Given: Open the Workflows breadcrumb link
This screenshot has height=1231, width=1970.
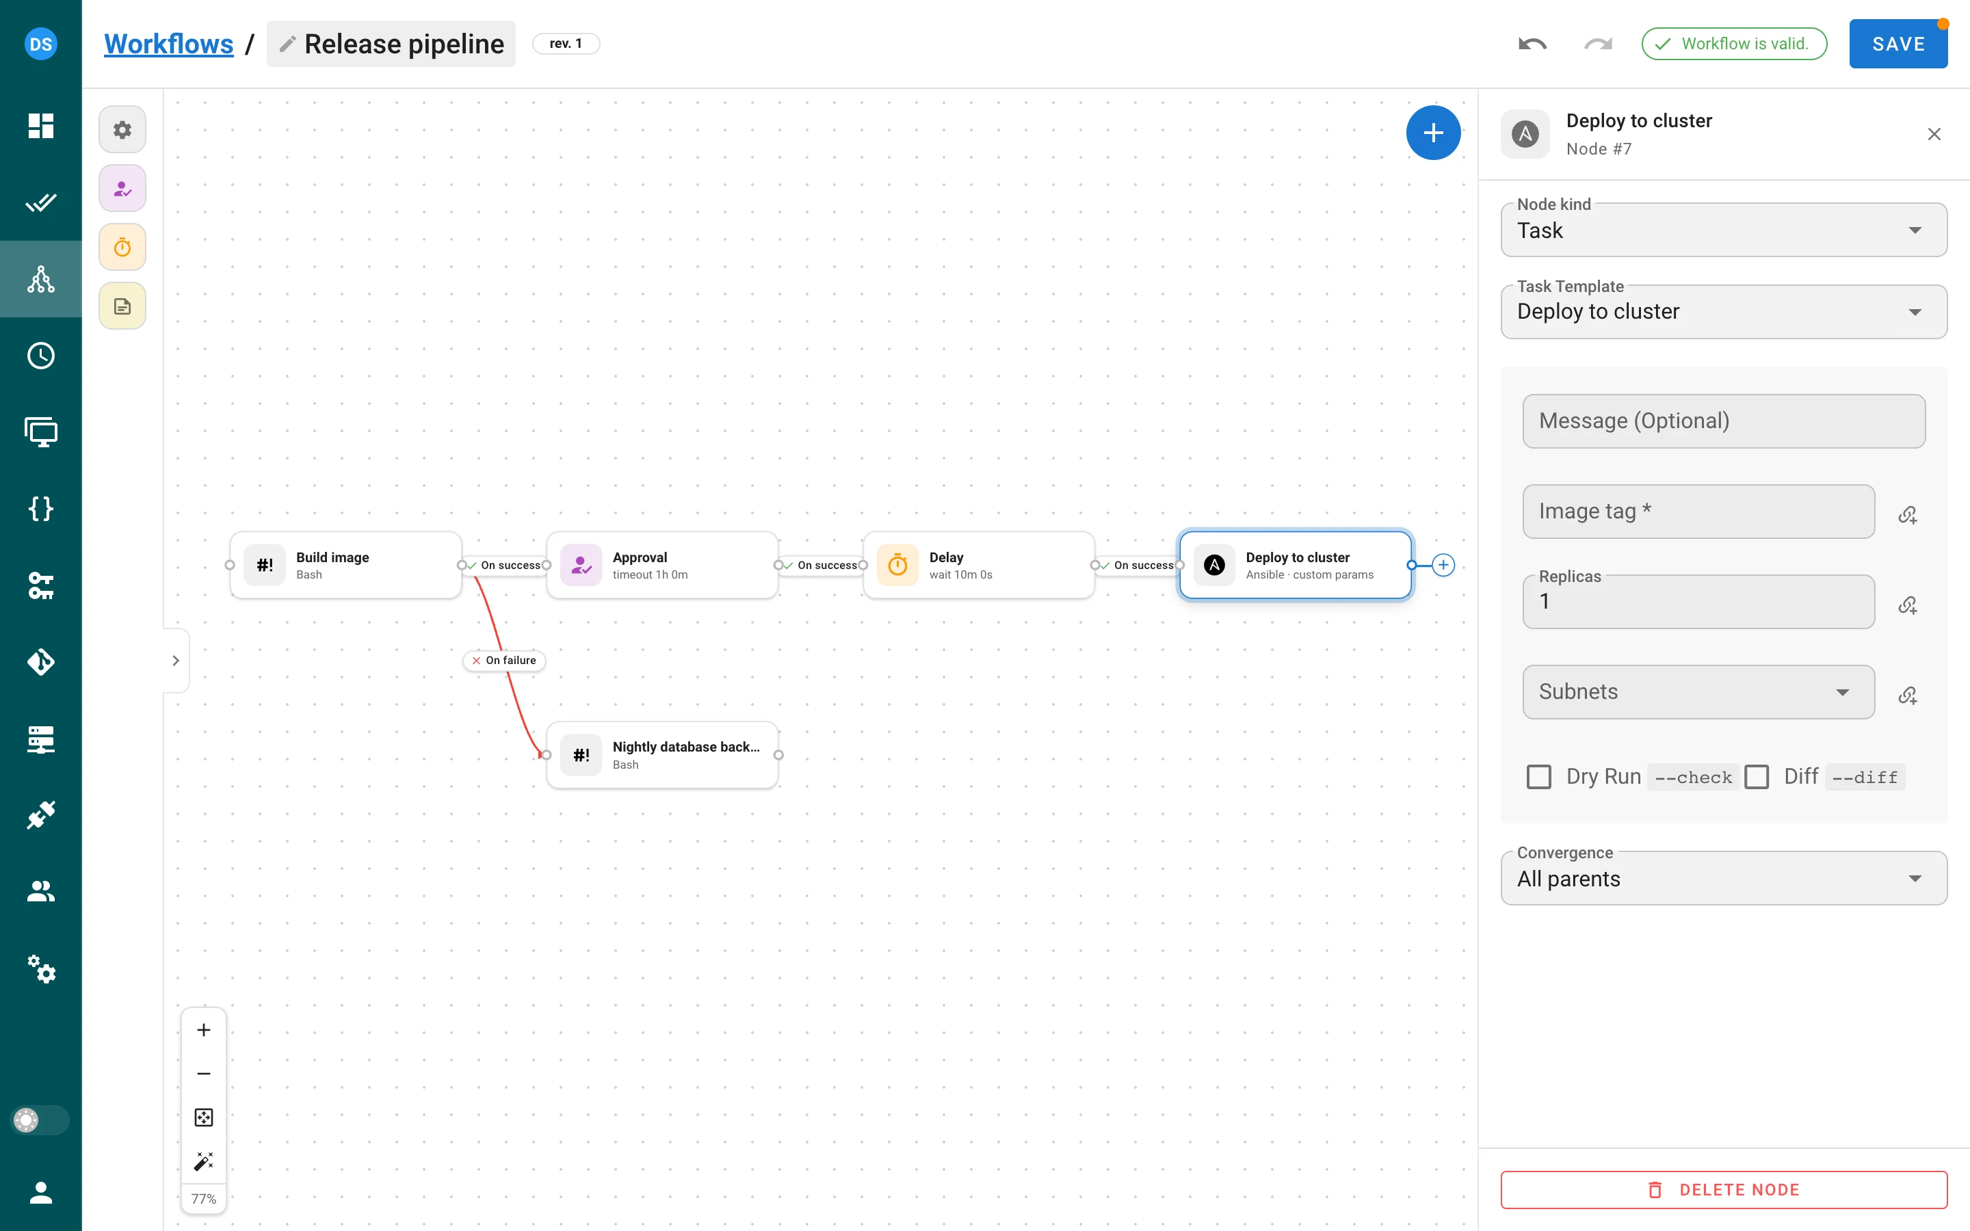Looking at the screenshot, I should [168, 44].
